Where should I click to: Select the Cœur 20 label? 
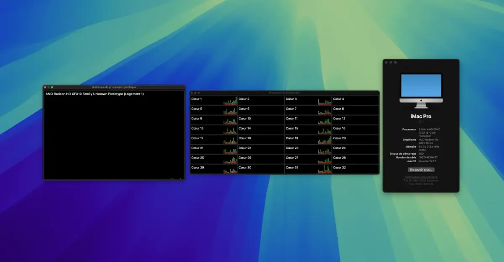pyautogui.click(x=339, y=138)
